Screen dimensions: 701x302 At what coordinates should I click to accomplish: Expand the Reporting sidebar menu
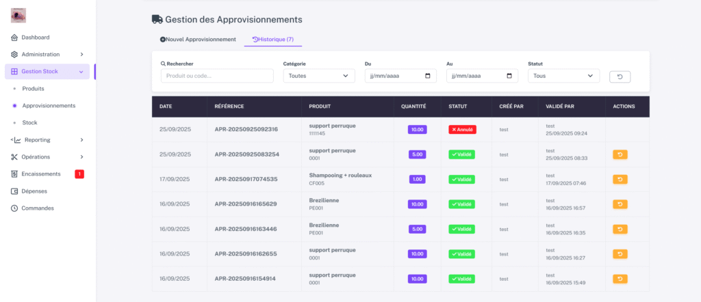(x=48, y=139)
